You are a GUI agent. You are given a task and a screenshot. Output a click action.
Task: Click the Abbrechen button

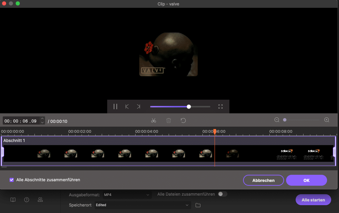(263, 180)
